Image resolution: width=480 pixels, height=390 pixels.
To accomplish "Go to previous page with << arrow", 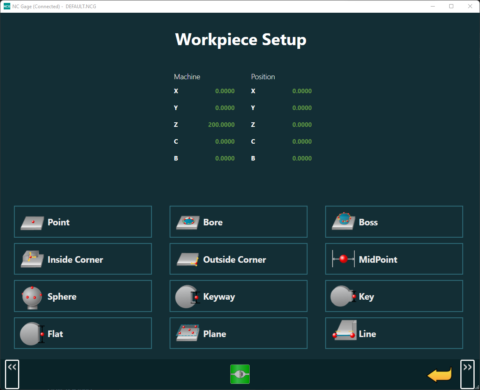I will click(12, 374).
